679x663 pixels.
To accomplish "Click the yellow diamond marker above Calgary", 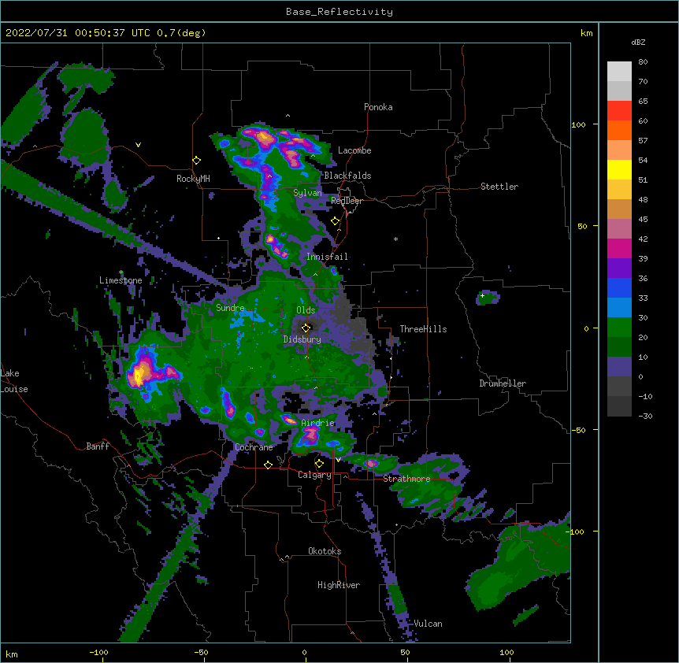I will 319,464.
